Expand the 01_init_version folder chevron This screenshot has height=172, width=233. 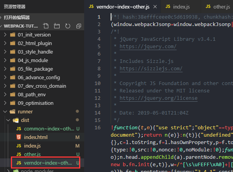pyautogui.click(x=5, y=35)
